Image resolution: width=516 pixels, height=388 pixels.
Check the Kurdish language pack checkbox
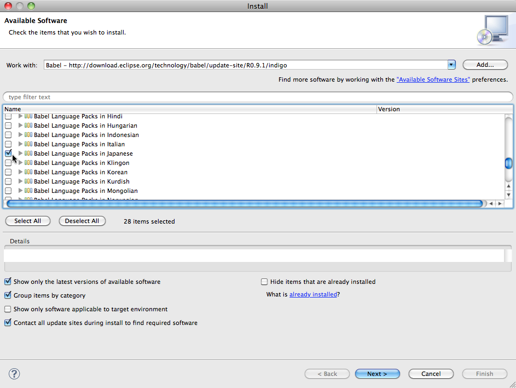[8, 181]
